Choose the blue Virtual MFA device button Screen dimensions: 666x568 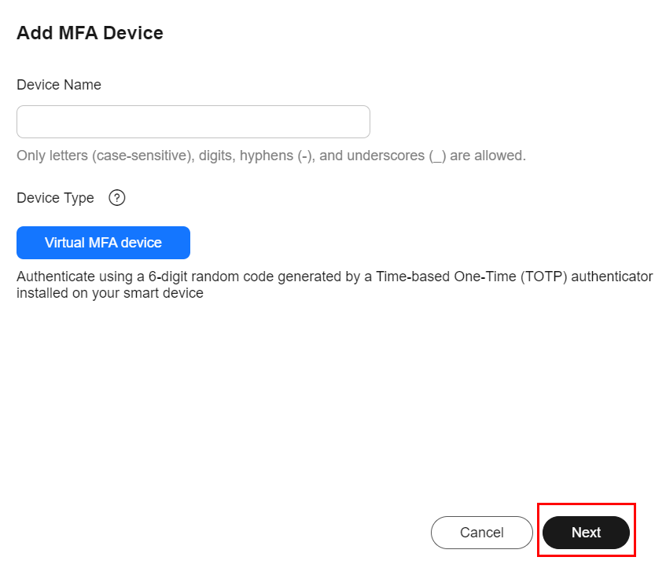tap(103, 243)
